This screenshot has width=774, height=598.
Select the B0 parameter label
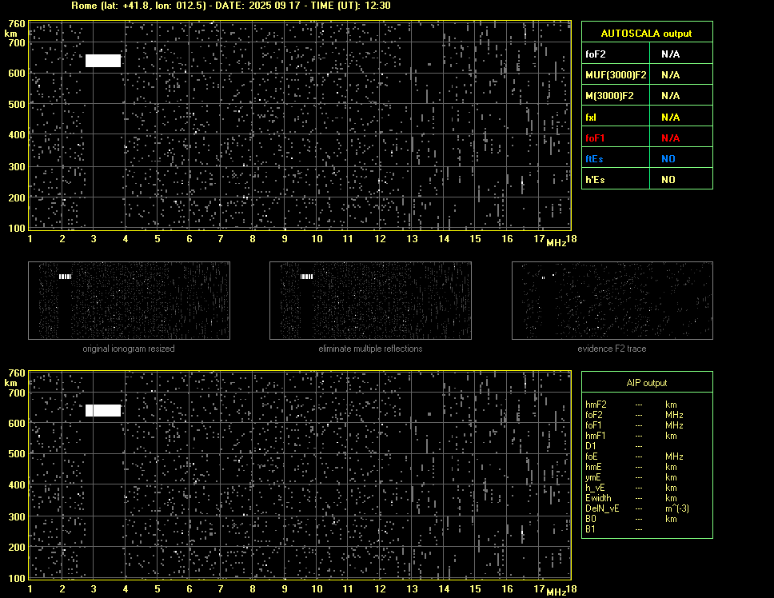point(590,519)
